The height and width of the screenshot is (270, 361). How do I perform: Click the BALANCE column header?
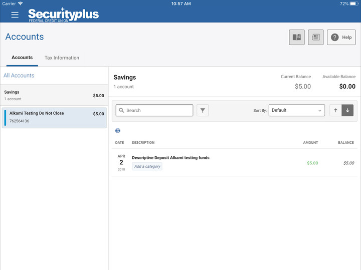(x=346, y=143)
